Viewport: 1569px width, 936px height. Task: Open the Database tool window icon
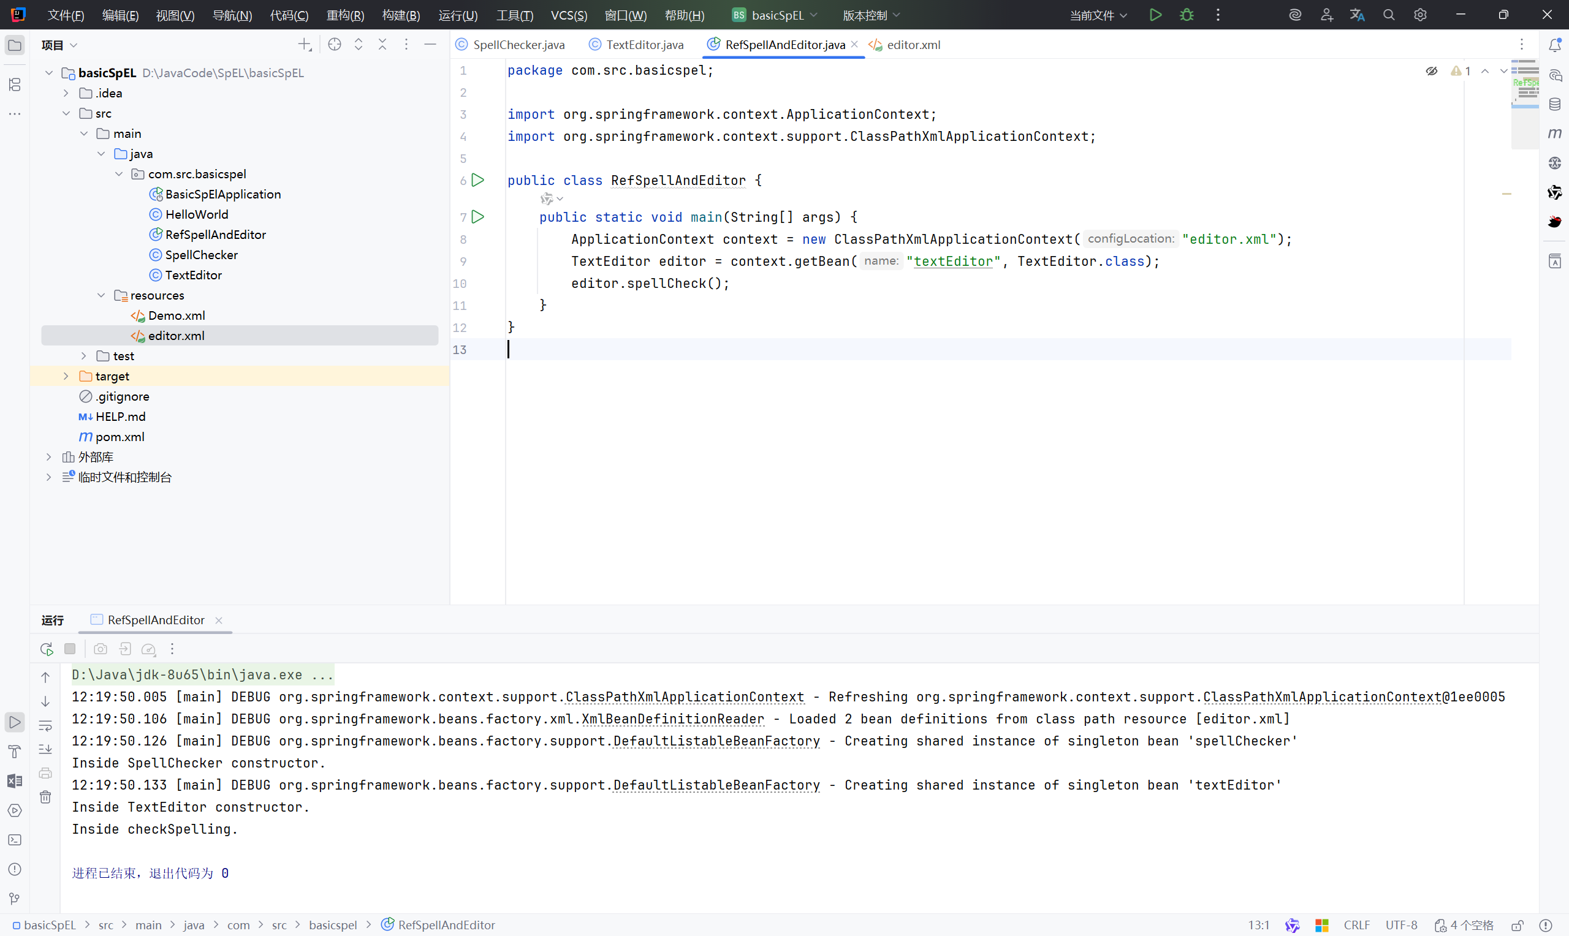point(1554,104)
